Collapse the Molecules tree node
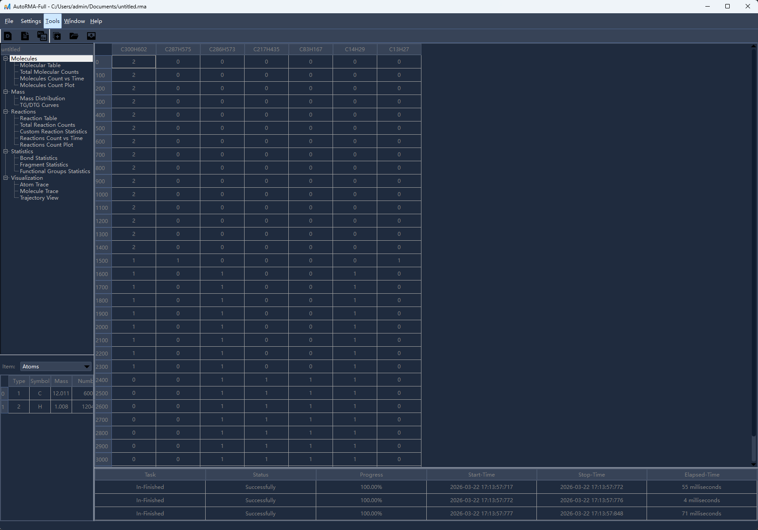 6,59
